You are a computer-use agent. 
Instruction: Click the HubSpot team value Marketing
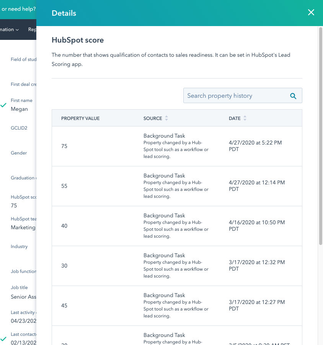23,227
